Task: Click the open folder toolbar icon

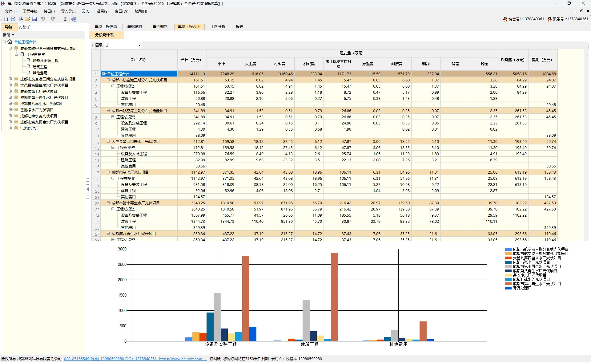Action: tap(27, 19)
